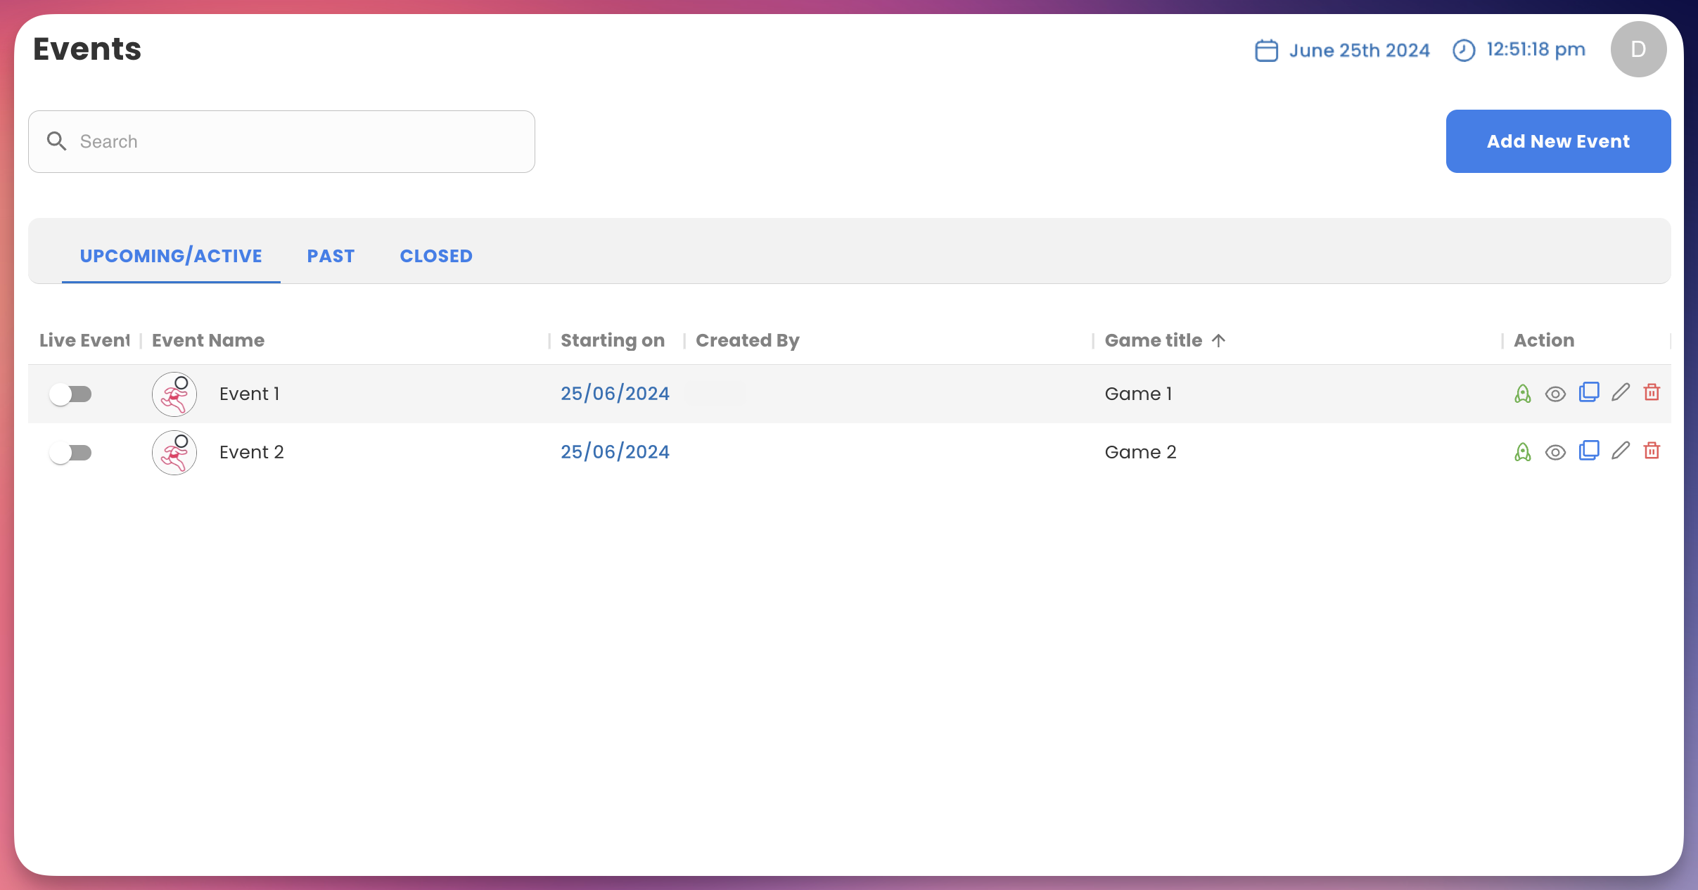Delete Event 2 with trash icon
1698x890 pixels.
point(1652,451)
